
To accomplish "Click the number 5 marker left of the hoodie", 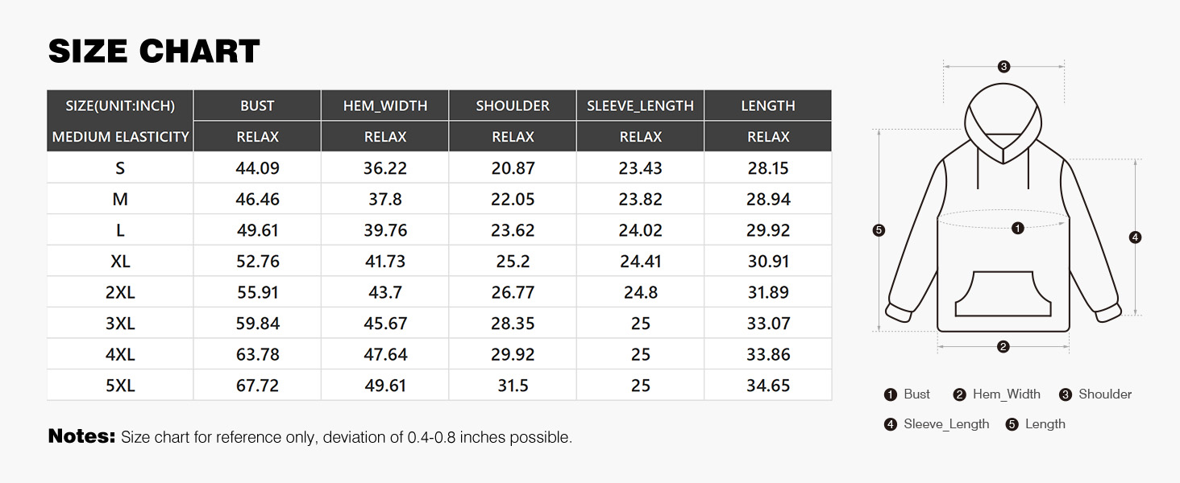I will [x=879, y=230].
